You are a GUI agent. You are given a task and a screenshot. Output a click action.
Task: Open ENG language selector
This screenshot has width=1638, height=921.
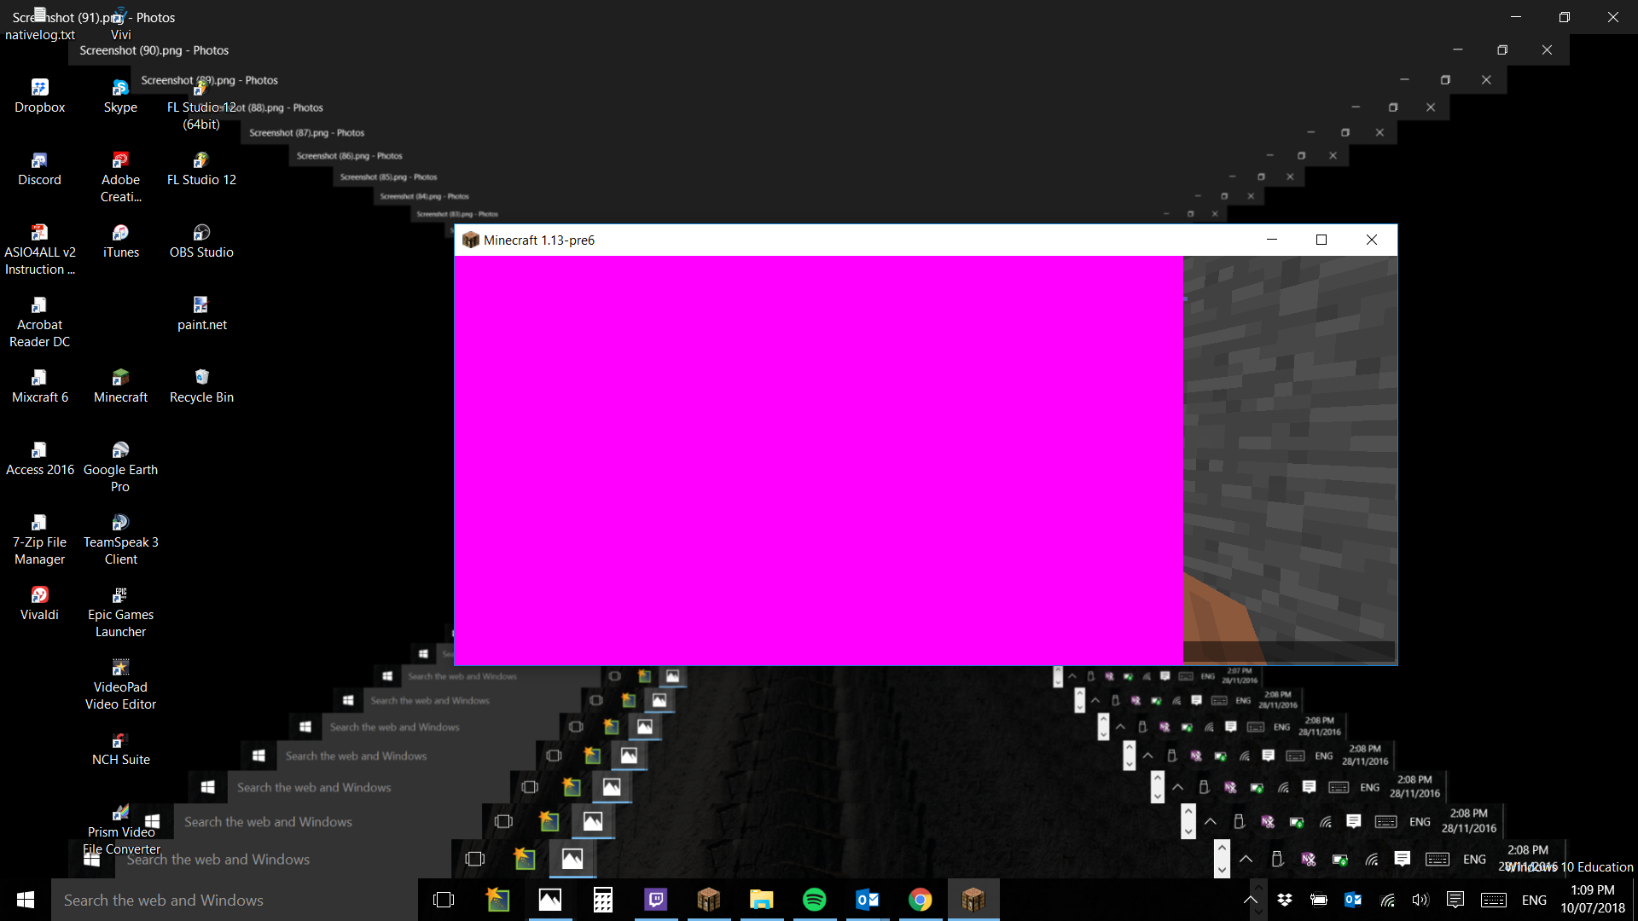coord(1534,900)
